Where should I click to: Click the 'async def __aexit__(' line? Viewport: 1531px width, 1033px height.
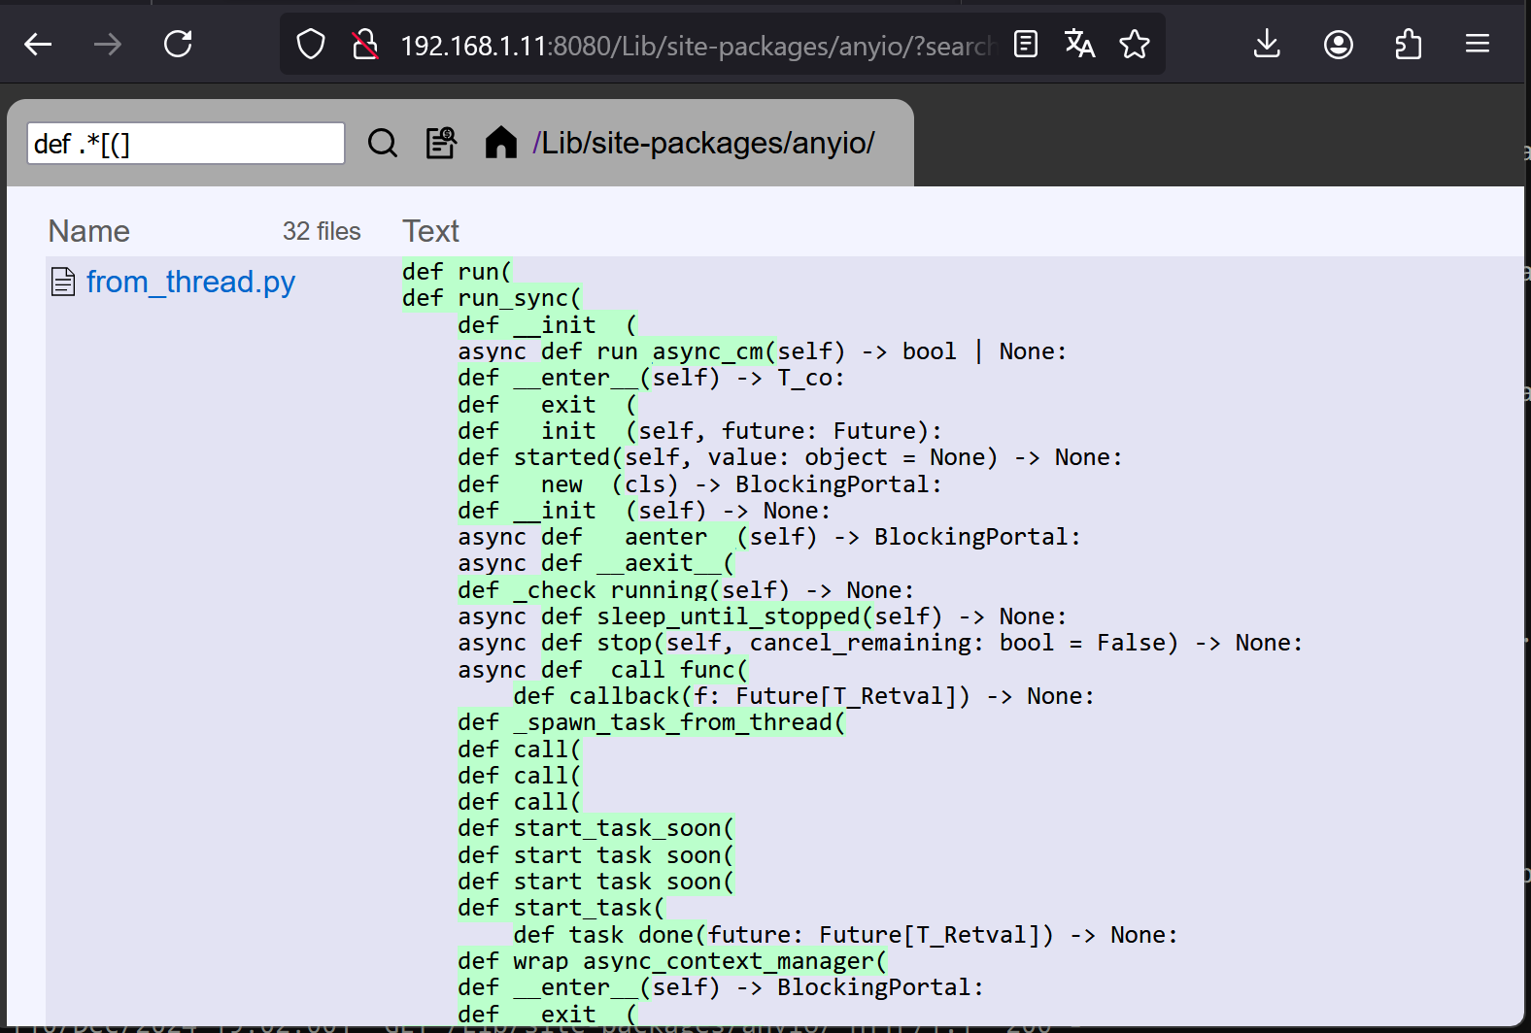tap(596, 563)
